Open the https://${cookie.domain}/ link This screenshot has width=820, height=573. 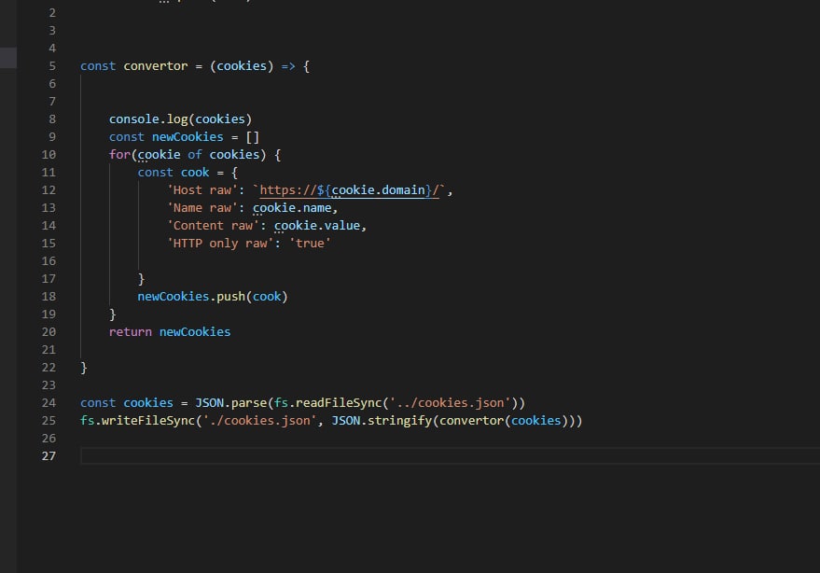coord(349,190)
